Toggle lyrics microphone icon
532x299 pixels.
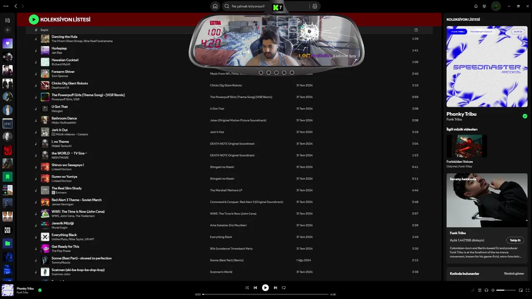tap(473, 290)
